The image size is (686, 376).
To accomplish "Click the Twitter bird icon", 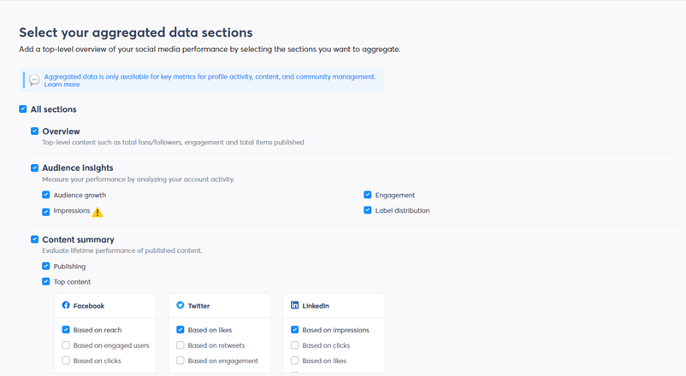I will [180, 305].
